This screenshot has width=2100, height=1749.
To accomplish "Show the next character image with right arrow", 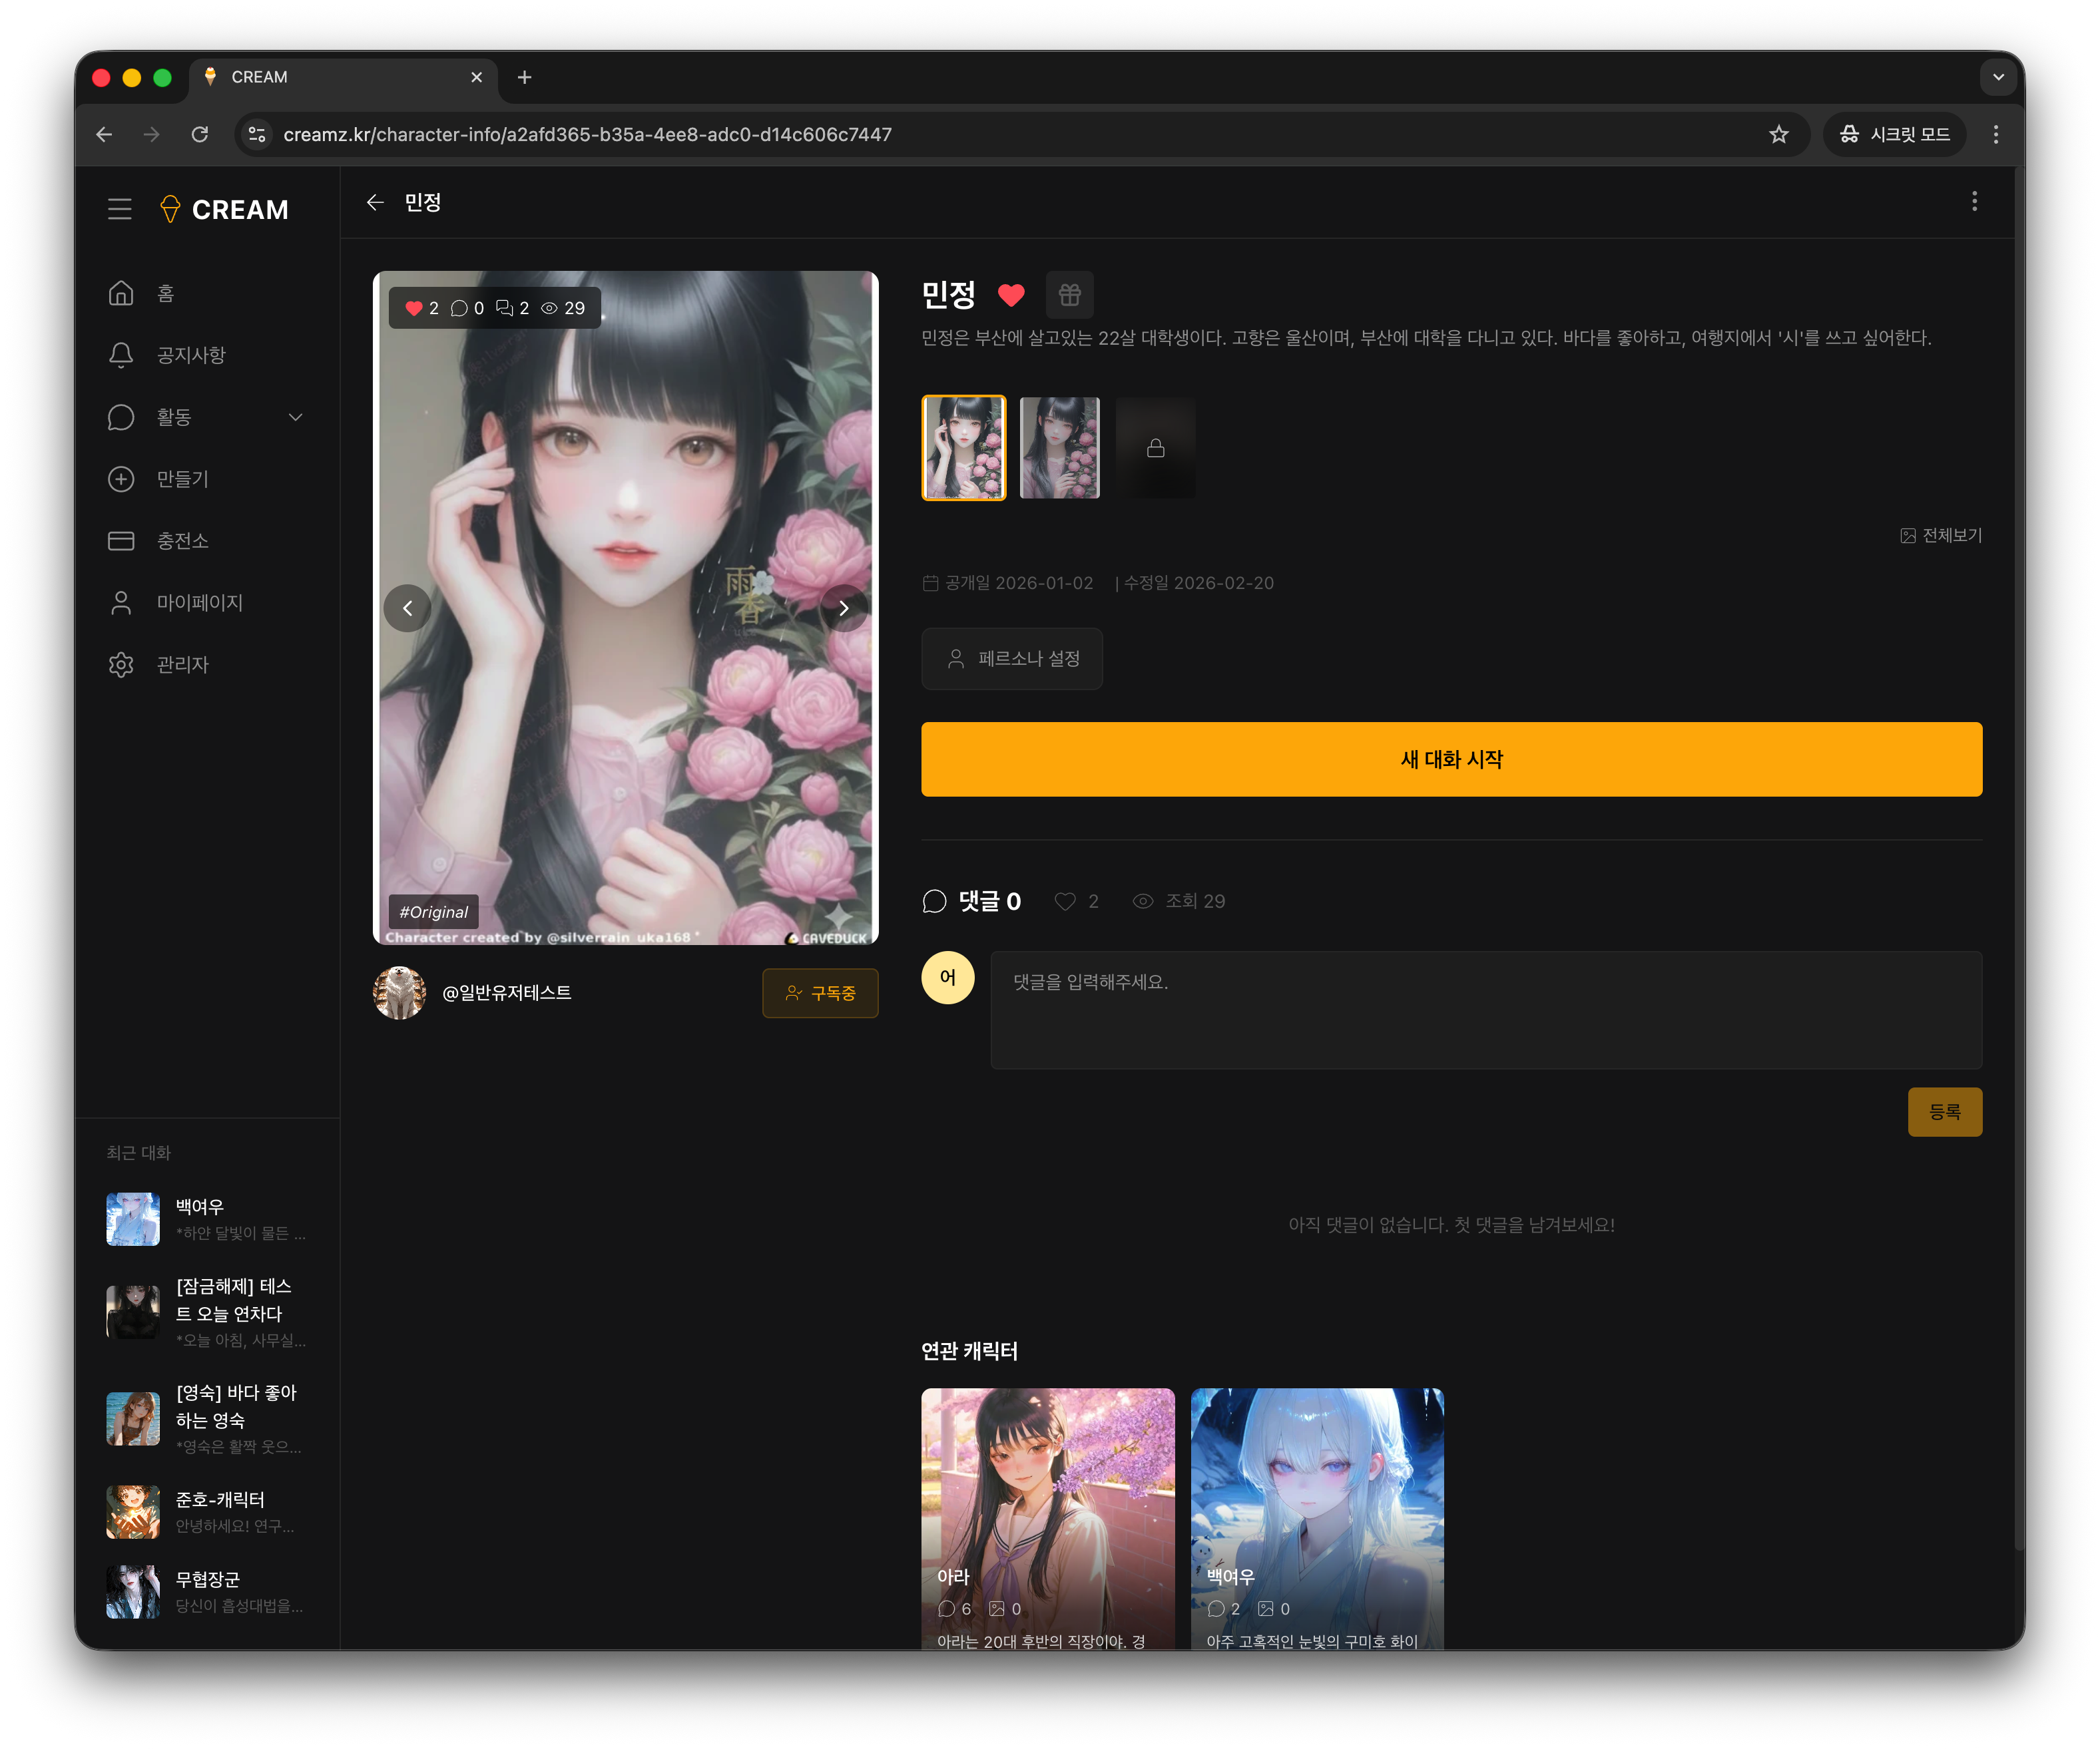I will click(x=844, y=608).
